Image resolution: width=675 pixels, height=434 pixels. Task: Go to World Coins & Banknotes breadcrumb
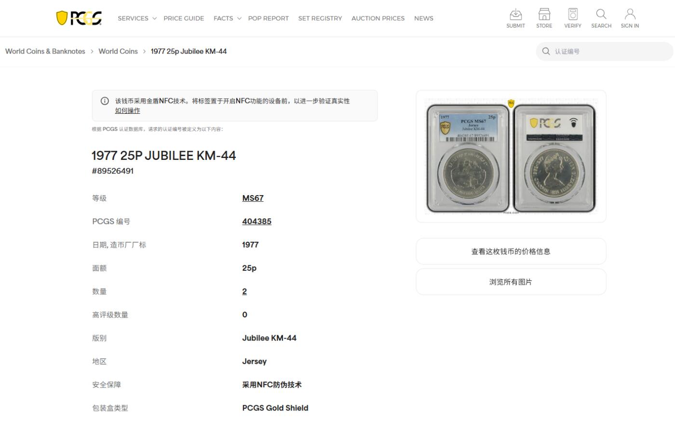pos(45,51)
